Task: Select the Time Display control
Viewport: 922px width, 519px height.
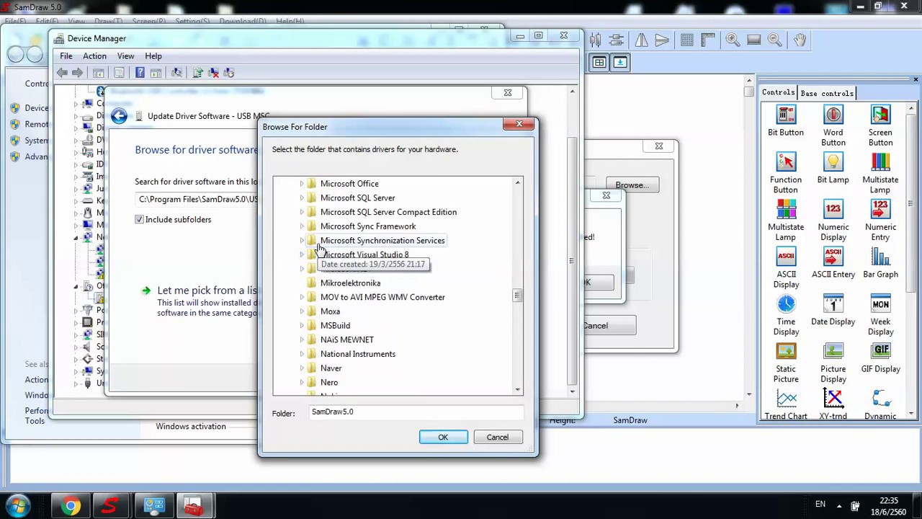Action: click(786, 315)
